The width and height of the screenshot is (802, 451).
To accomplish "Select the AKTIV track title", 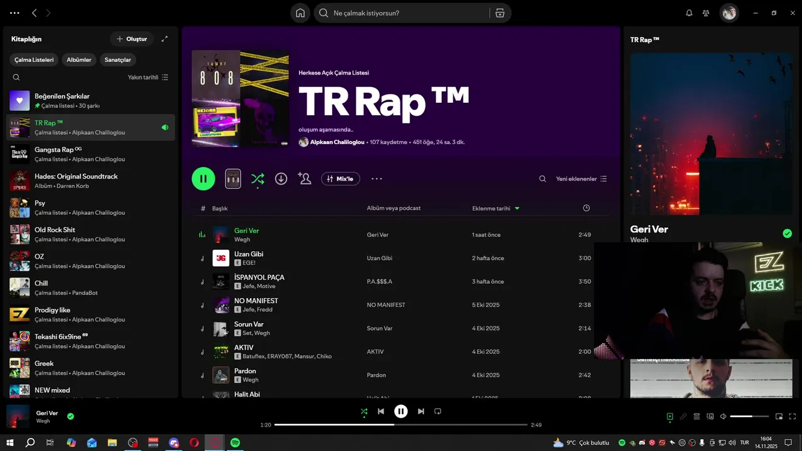I will (244, 348).
